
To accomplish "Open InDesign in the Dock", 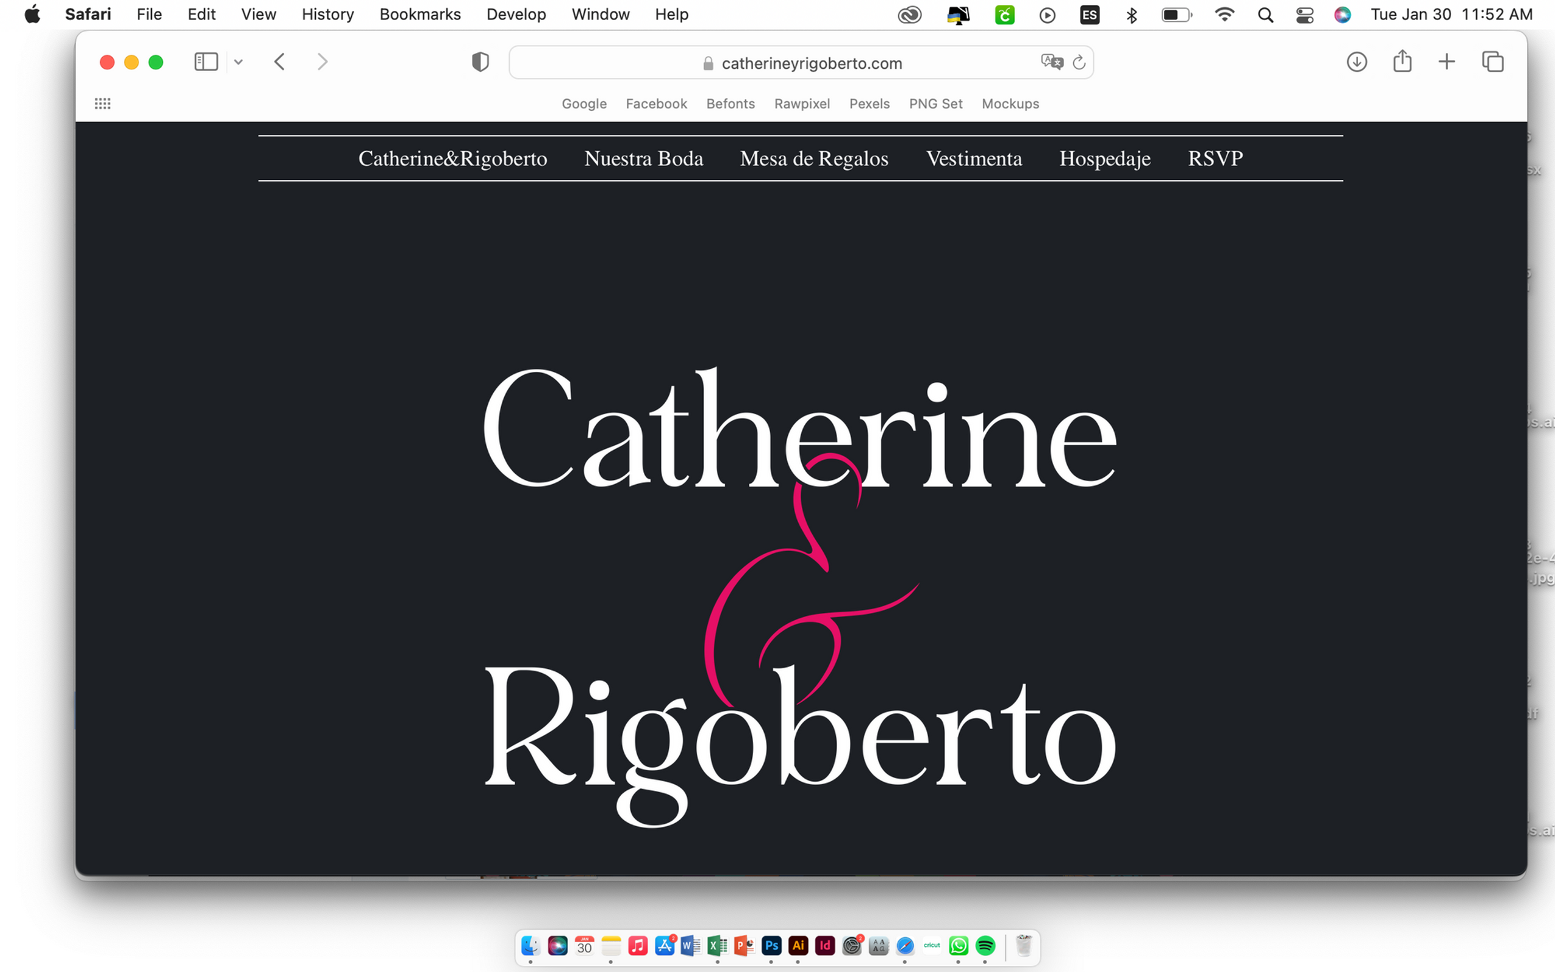I will coord(824,946).
